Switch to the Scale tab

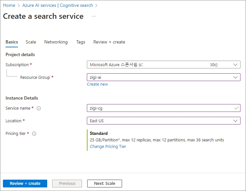coord(31,42)
